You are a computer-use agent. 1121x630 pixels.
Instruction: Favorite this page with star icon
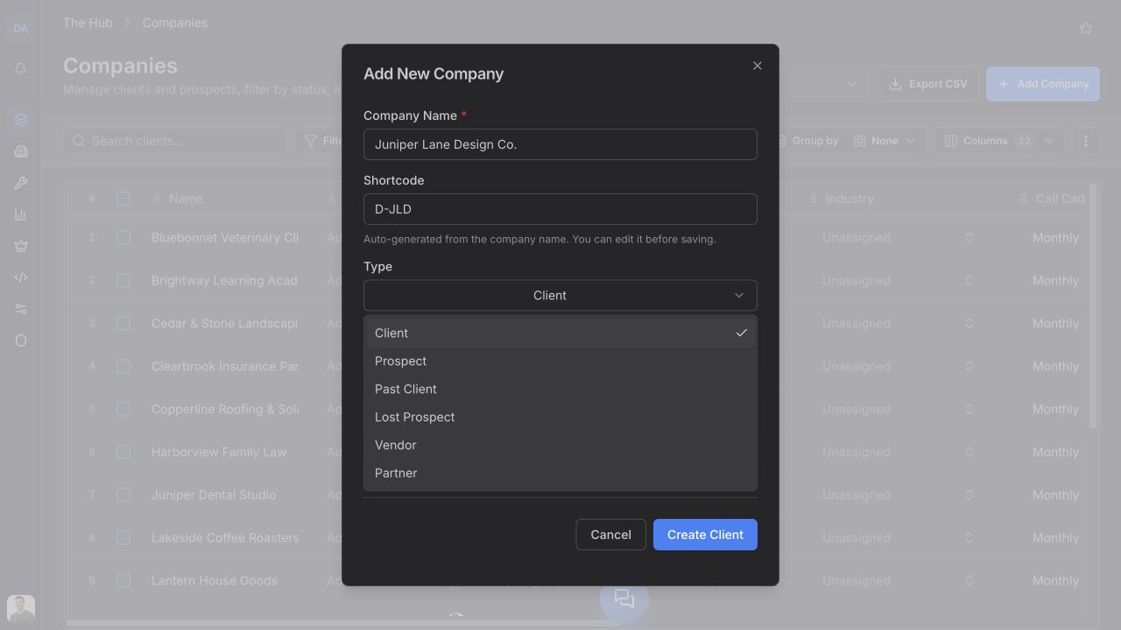coord(1086,28)
